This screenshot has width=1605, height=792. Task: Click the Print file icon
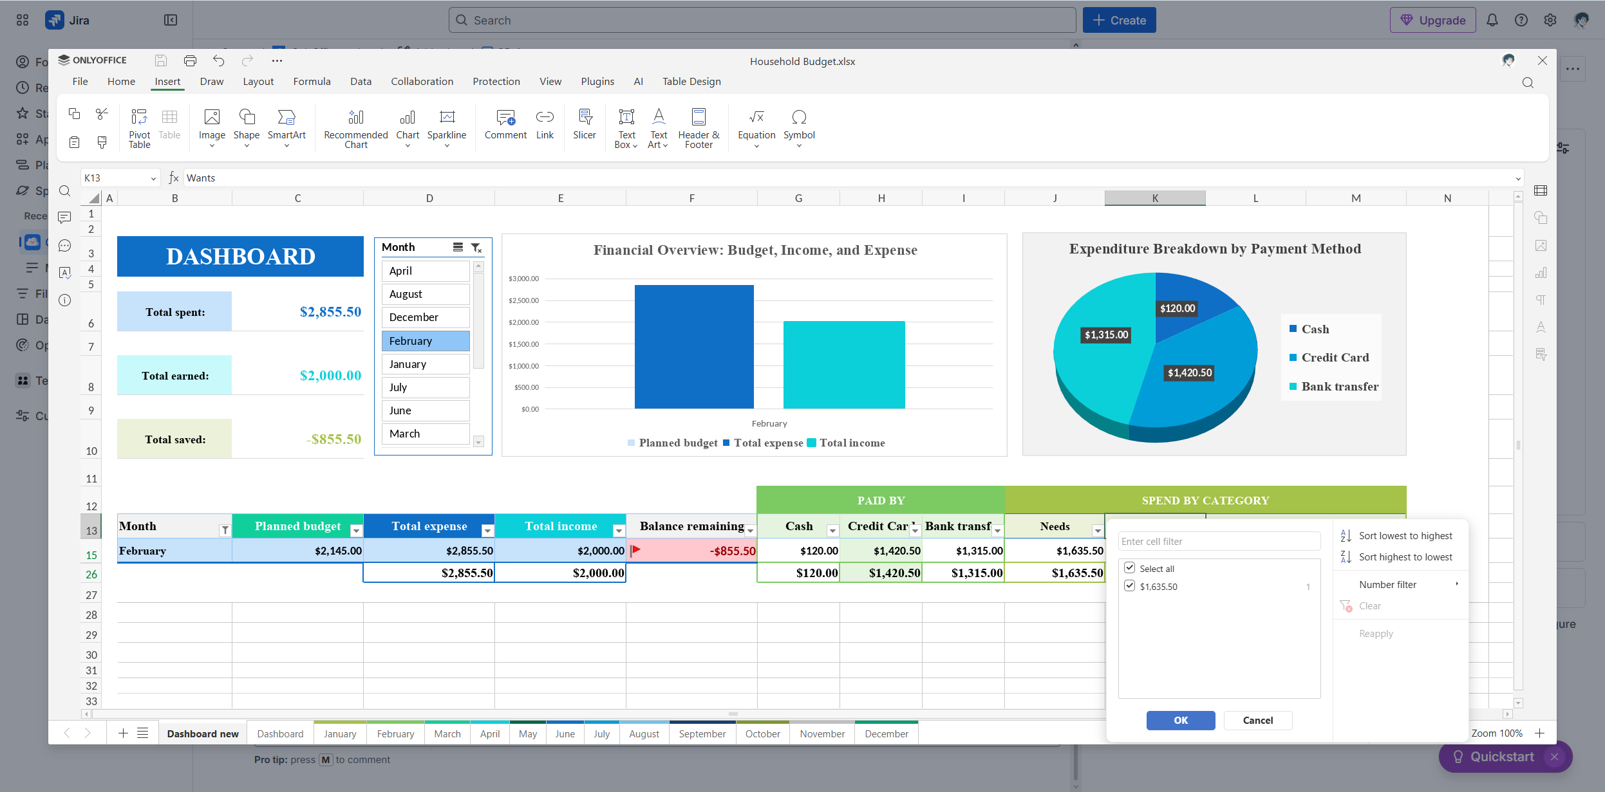click(x=189, y=60)
